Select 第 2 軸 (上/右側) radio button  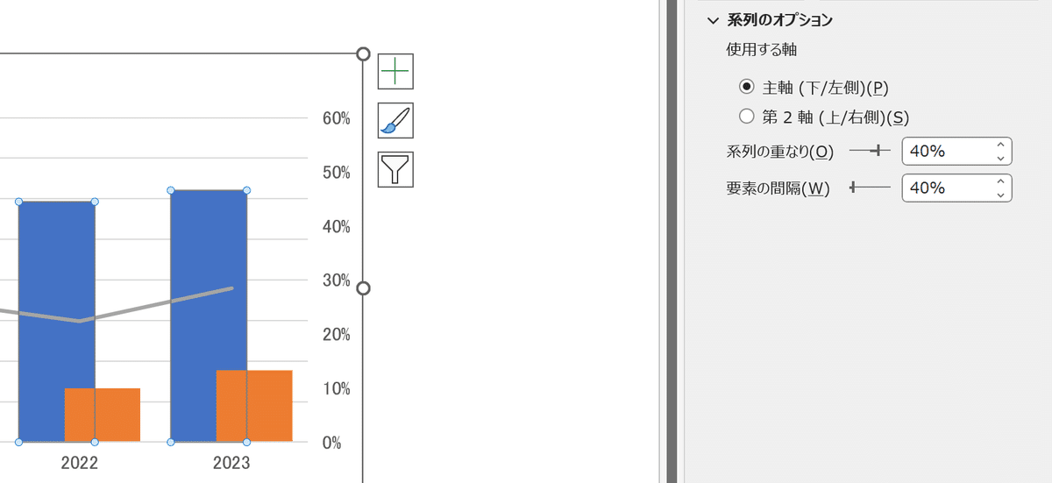pos(747,116)
